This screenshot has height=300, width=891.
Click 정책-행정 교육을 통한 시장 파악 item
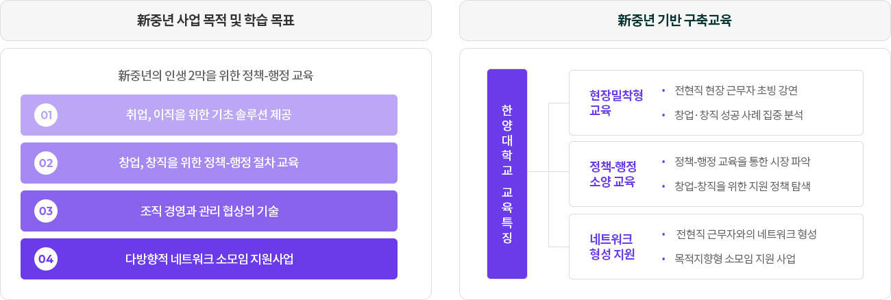tap(742, 162)
